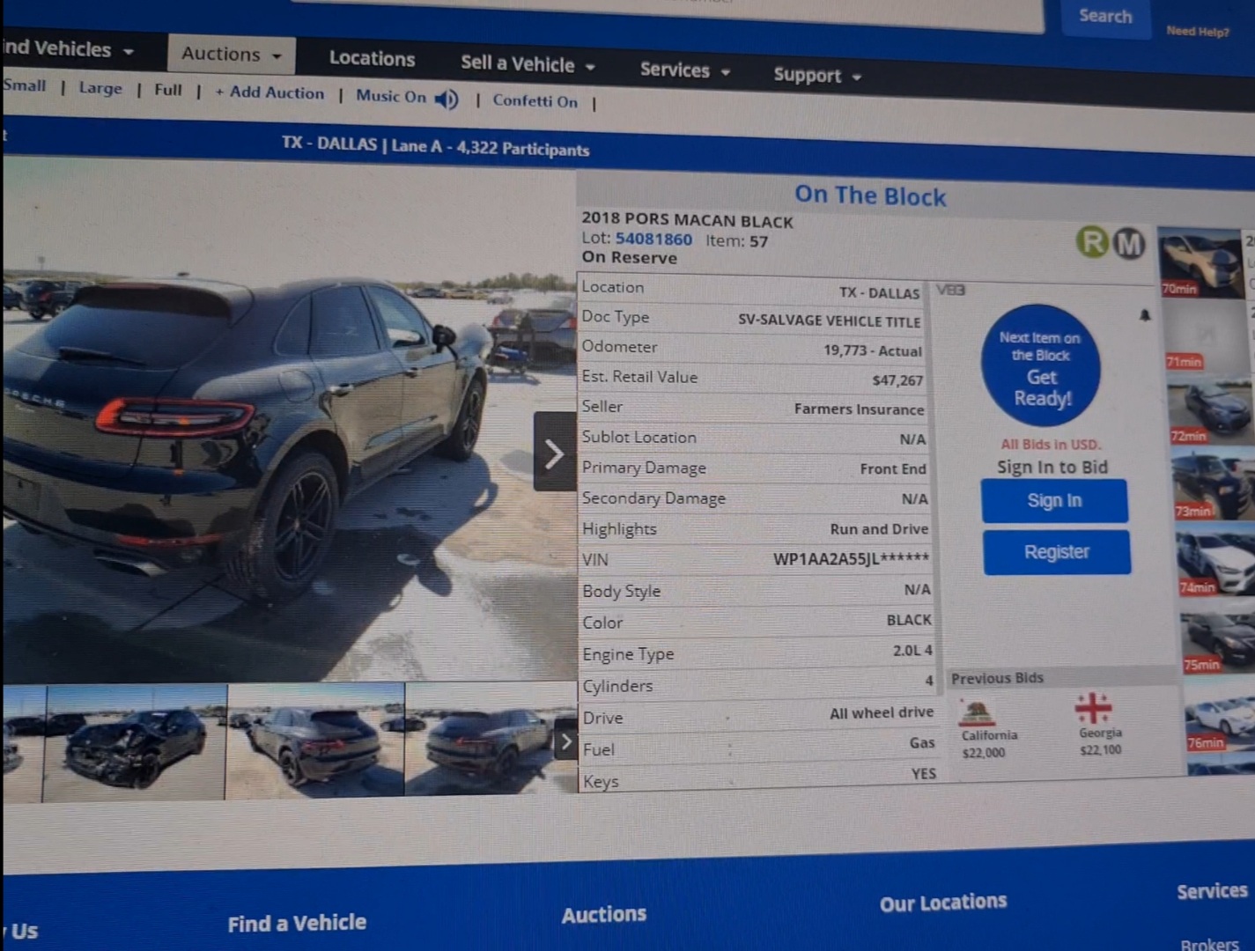Click the $47,267 retail value
Screen dimensions: 1255x951
(x=897, y=380)
